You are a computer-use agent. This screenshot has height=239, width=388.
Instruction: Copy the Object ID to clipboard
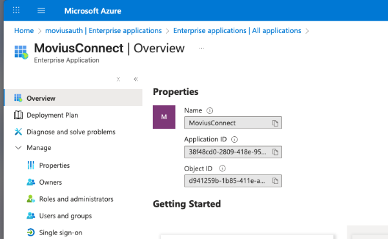tap(275, 181)
